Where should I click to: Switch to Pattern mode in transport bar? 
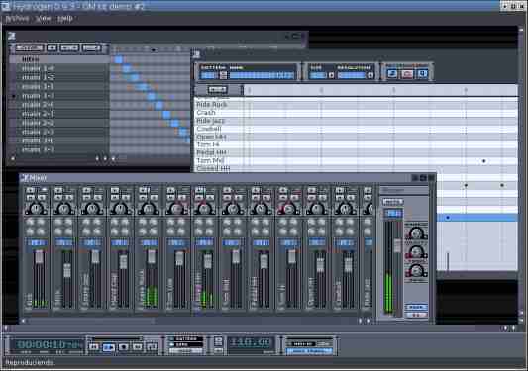pos(186,338)
